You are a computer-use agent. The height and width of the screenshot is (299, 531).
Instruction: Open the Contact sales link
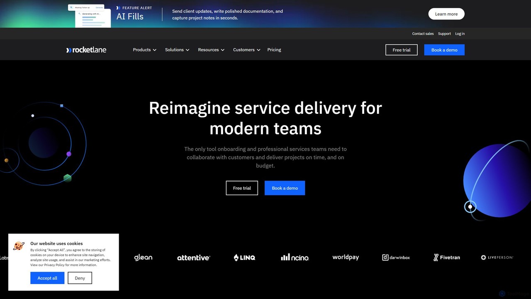423,34
